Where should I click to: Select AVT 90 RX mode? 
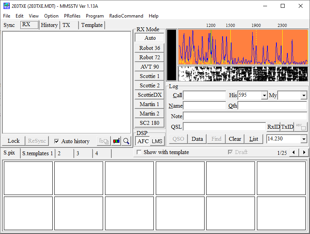click(x=150, y=67)
